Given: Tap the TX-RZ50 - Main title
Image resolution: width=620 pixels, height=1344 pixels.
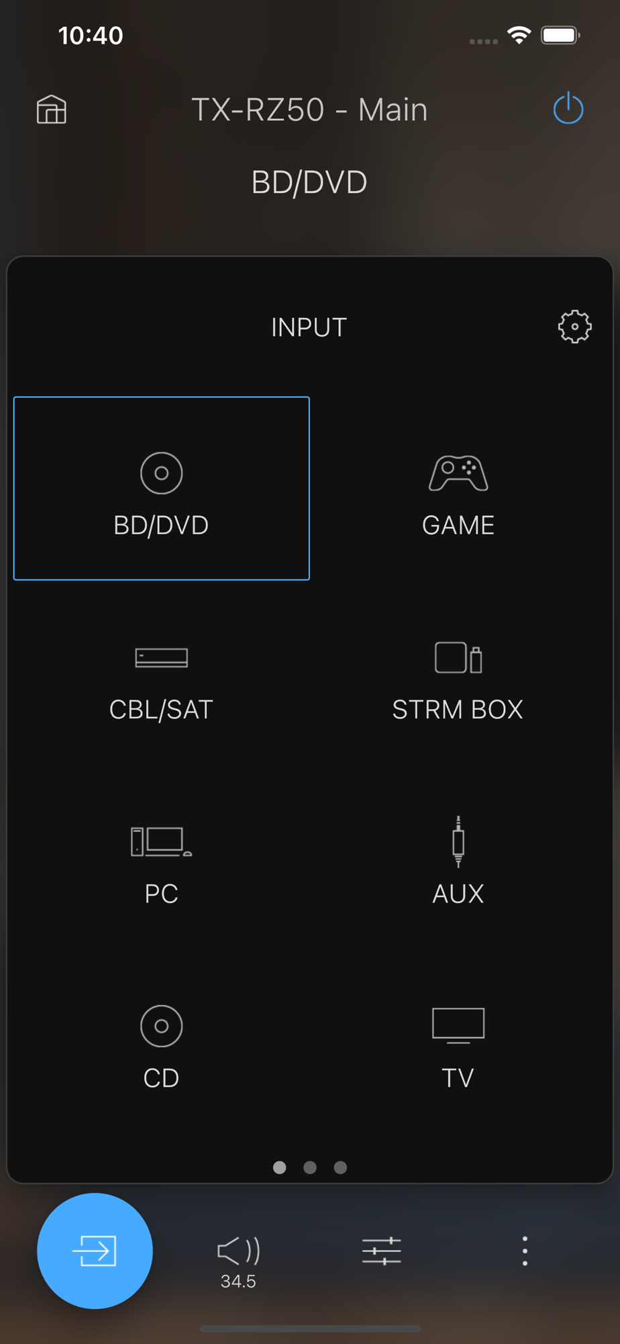Looking at the screenshot, I should [x=309, y=110].
